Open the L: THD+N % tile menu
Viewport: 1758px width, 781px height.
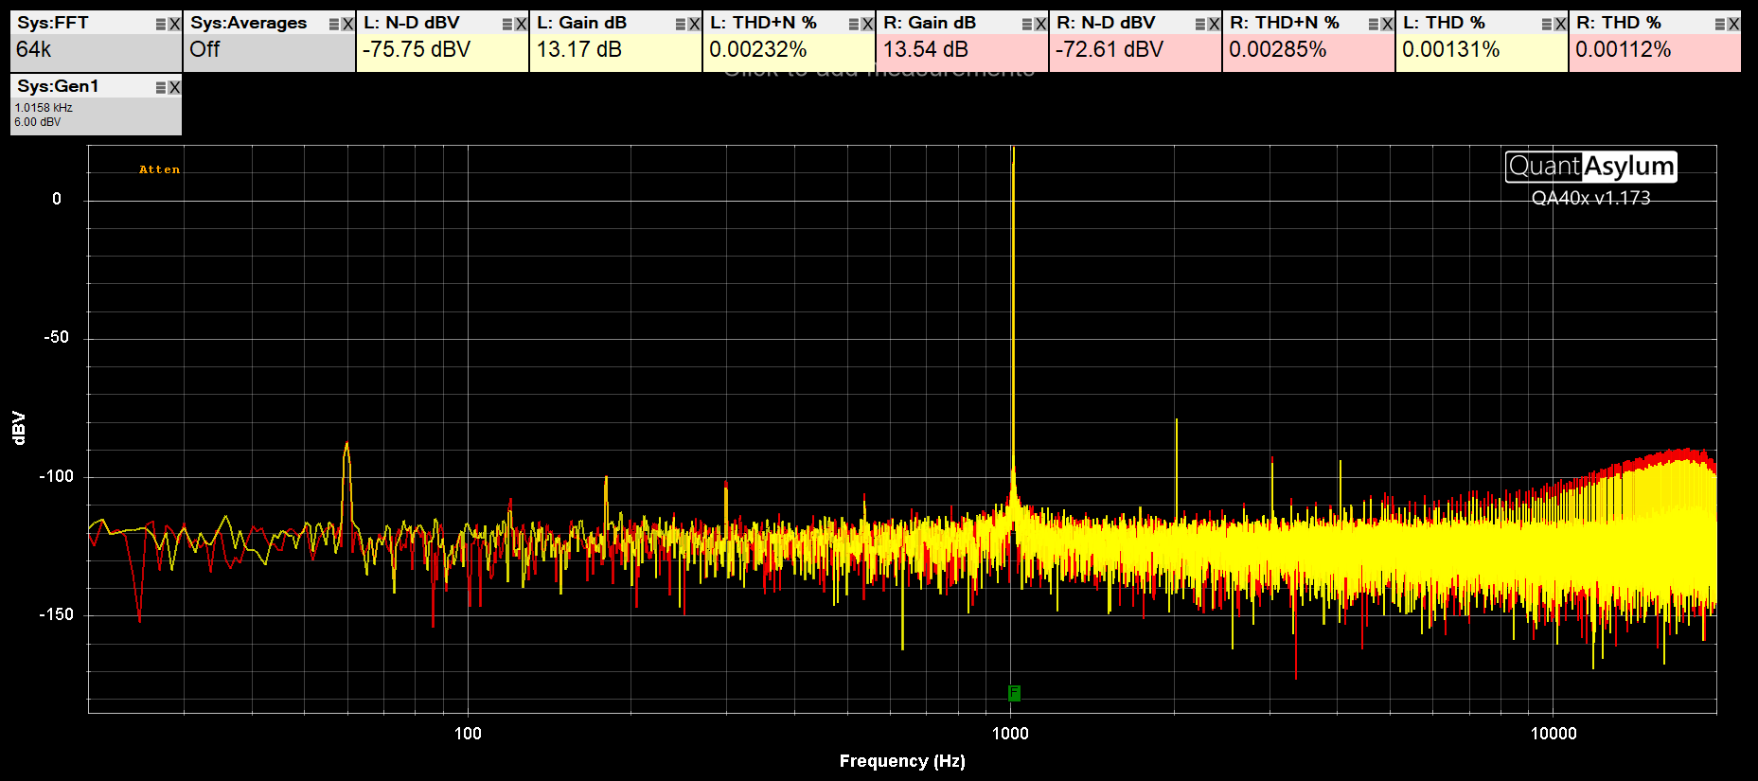[x=854, y=25]
